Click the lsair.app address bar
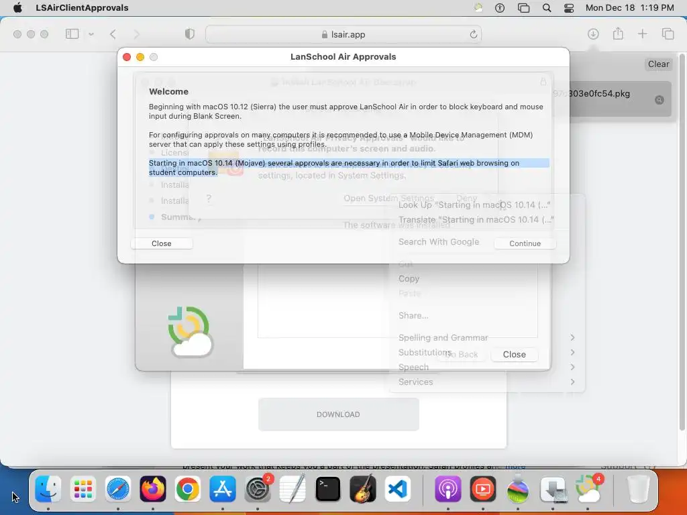Viewport: 687px width, 515px height. coord(343,34)
